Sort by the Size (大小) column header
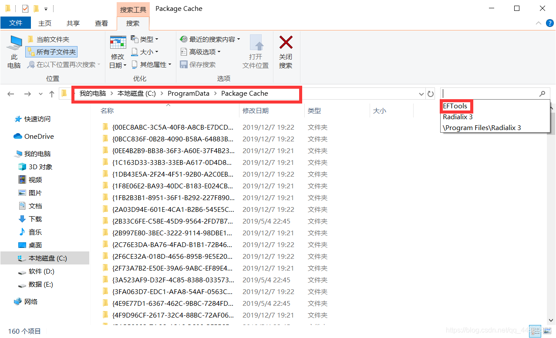 coord(380,111)
